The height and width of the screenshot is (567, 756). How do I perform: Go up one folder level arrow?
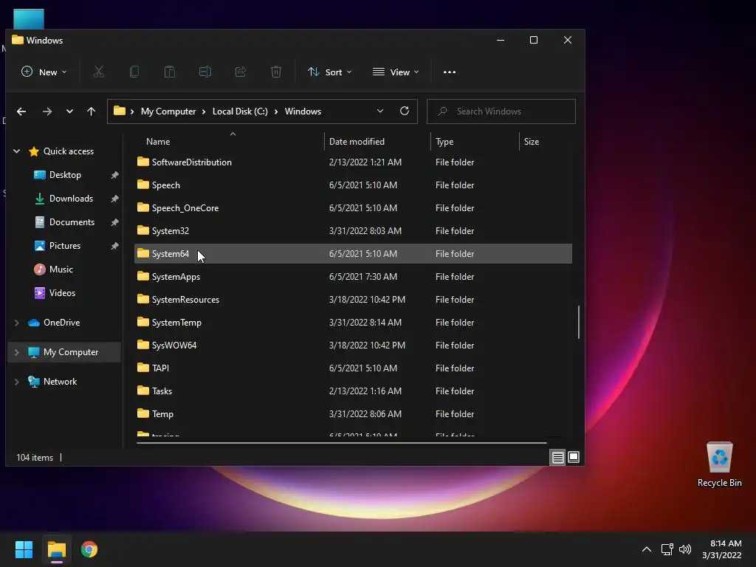tap(91, 111)
